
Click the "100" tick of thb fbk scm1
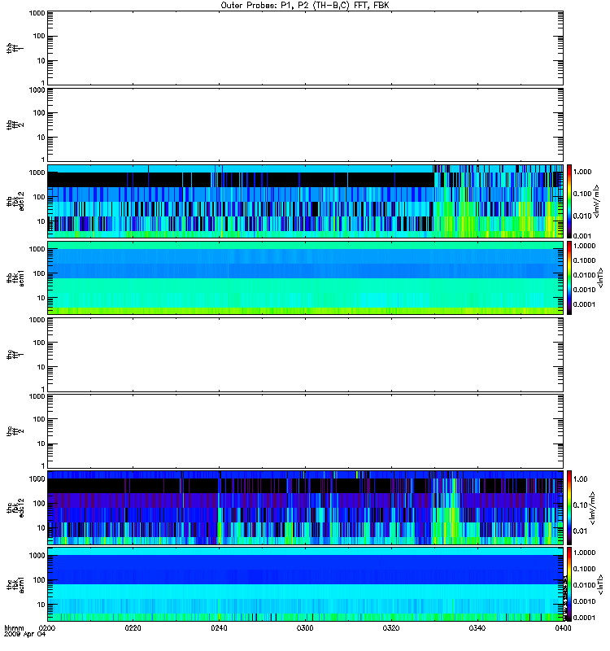[39, 273]
